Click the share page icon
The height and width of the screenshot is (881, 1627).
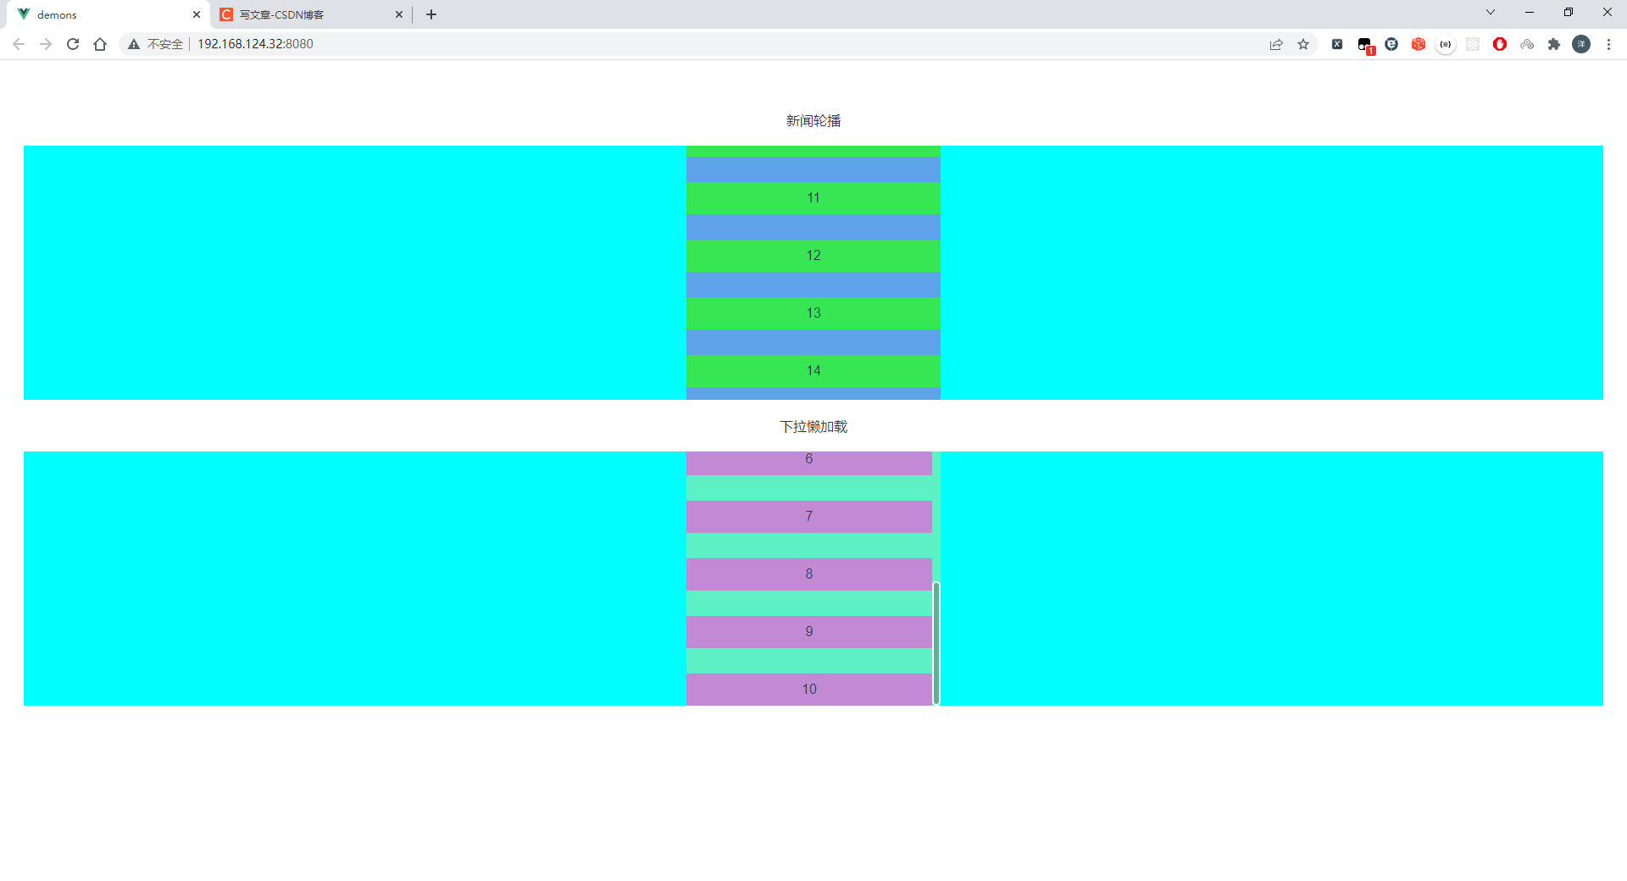pos(1276,44)
